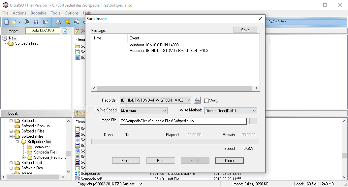Viewport: 348px width, 187px height.
Task: Expand the Softpedia_Revisions folder
Action: 23,158
